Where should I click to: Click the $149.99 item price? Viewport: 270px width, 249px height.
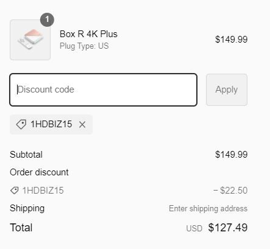[232, 40]
